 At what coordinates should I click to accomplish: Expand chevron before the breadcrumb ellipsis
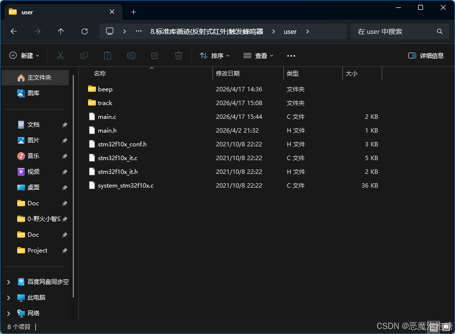pyautogui.click(x=124, y=31)
